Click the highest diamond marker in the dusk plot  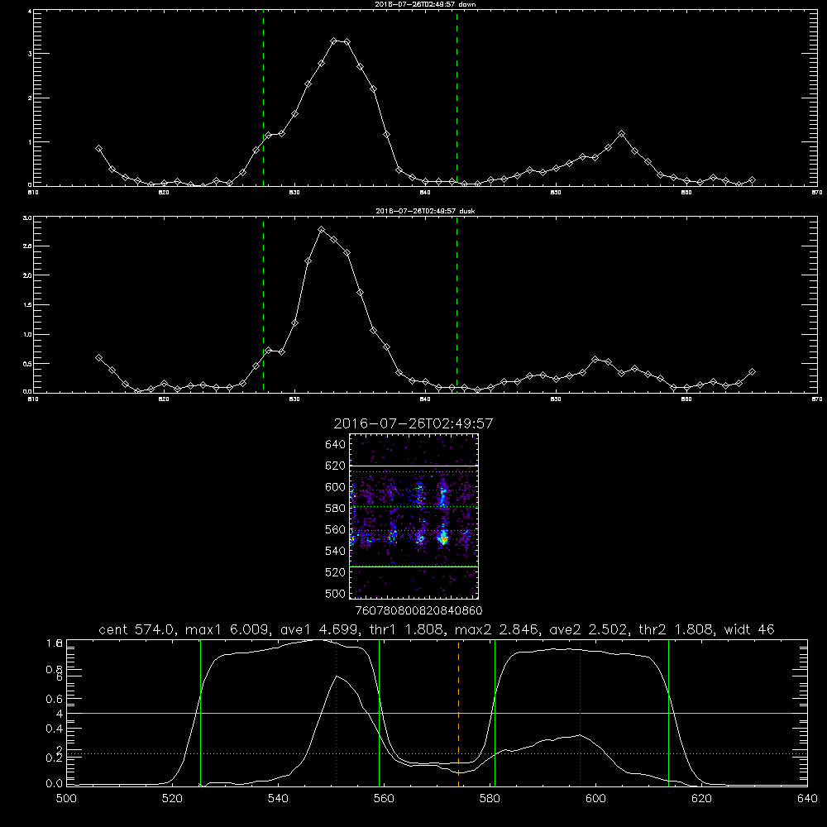coord(321,229)
